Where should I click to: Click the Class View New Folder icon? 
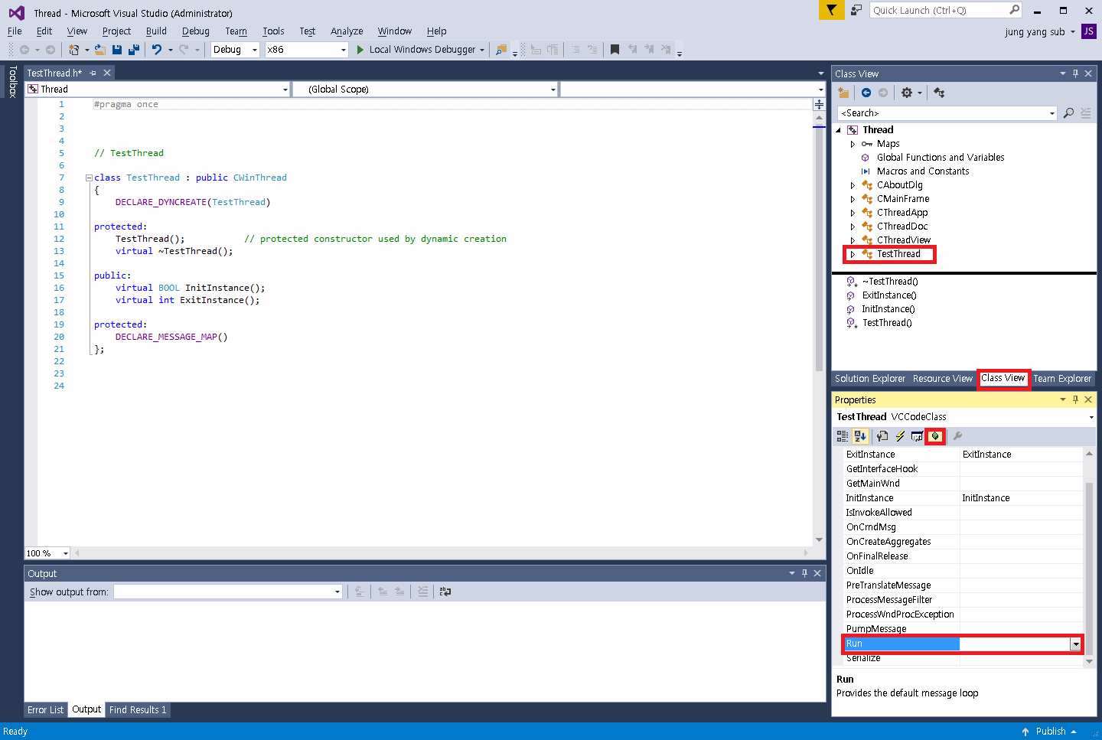(x=843, y=93)
